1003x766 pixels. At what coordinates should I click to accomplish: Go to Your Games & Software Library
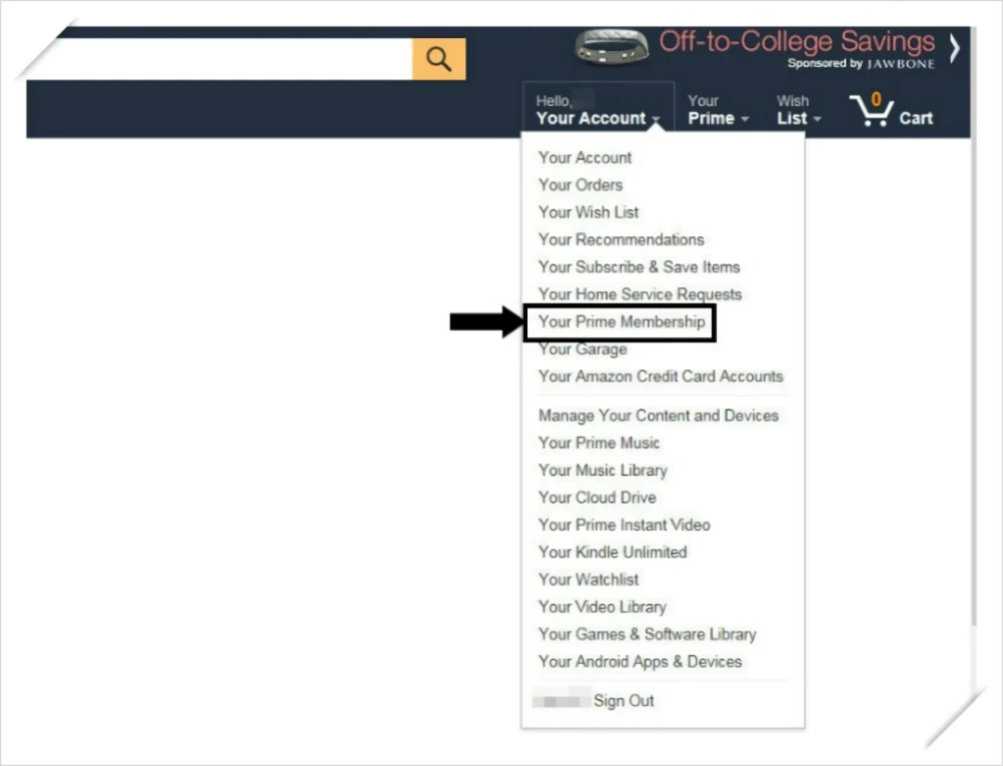coord(647,635)
